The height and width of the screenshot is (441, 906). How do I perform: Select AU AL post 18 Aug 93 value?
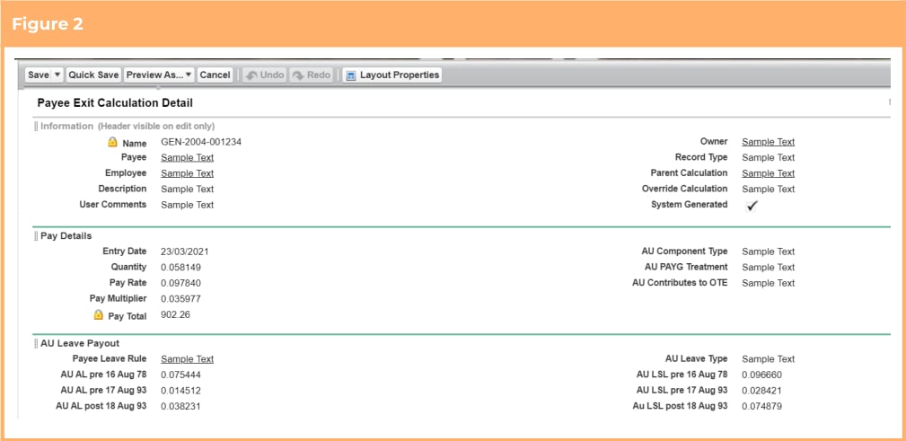tap(180, 406)
